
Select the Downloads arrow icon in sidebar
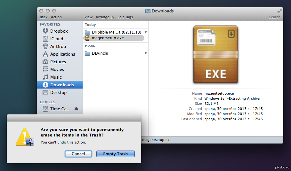[x=45, y=85]
